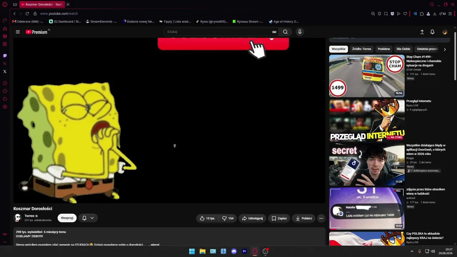The width and height of the screenshot is (457, 257).
Task: Go back to the previous page
Action: tap(15, 14)
